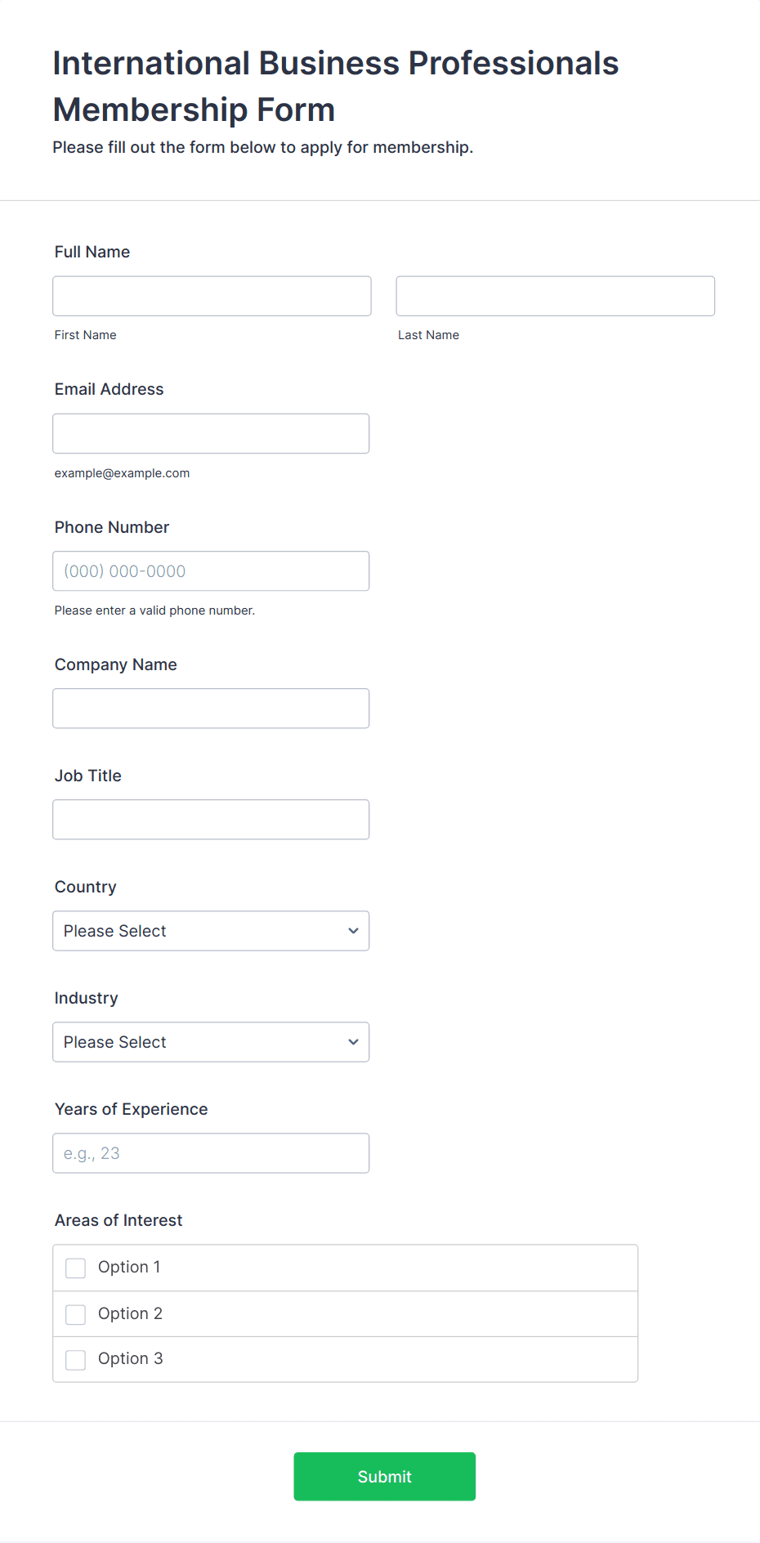Click the Phone Number input field

coord(211,571)
